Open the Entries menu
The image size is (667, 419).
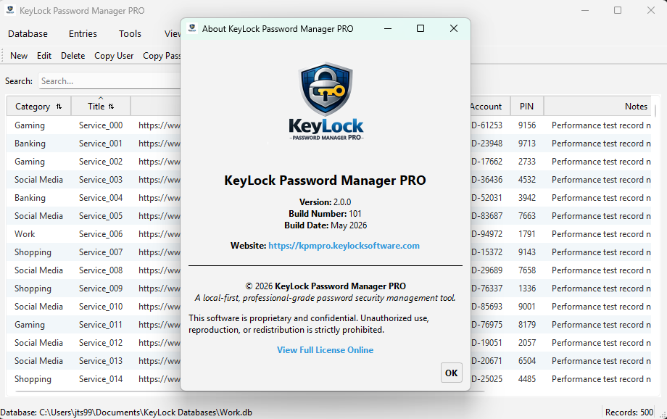[83, 33]
